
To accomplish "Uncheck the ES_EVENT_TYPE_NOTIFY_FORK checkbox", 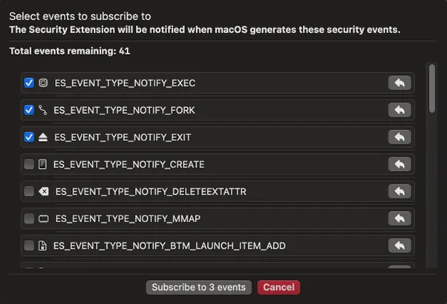I will click(x=30, y=110).
